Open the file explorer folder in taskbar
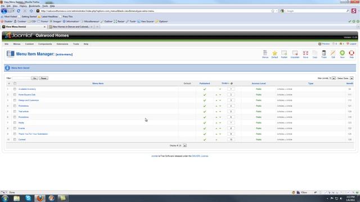Screen dimensions: 360x202 (x=16, y=198)
